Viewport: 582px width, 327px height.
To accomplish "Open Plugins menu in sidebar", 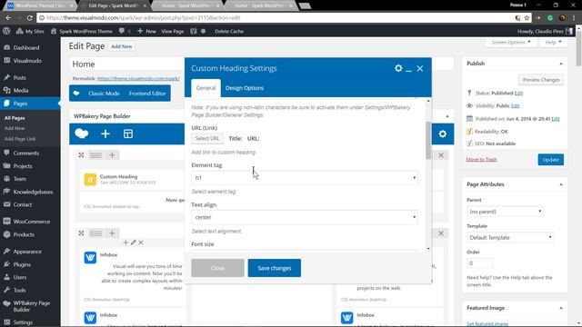I will pos(22,264).
